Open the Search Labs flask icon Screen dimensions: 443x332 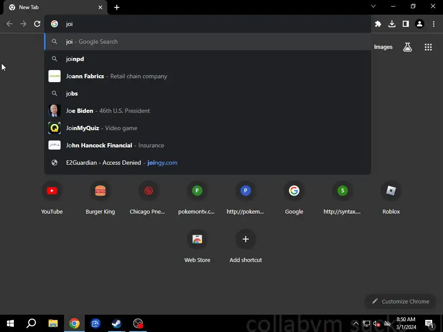[x=408, y=47]
